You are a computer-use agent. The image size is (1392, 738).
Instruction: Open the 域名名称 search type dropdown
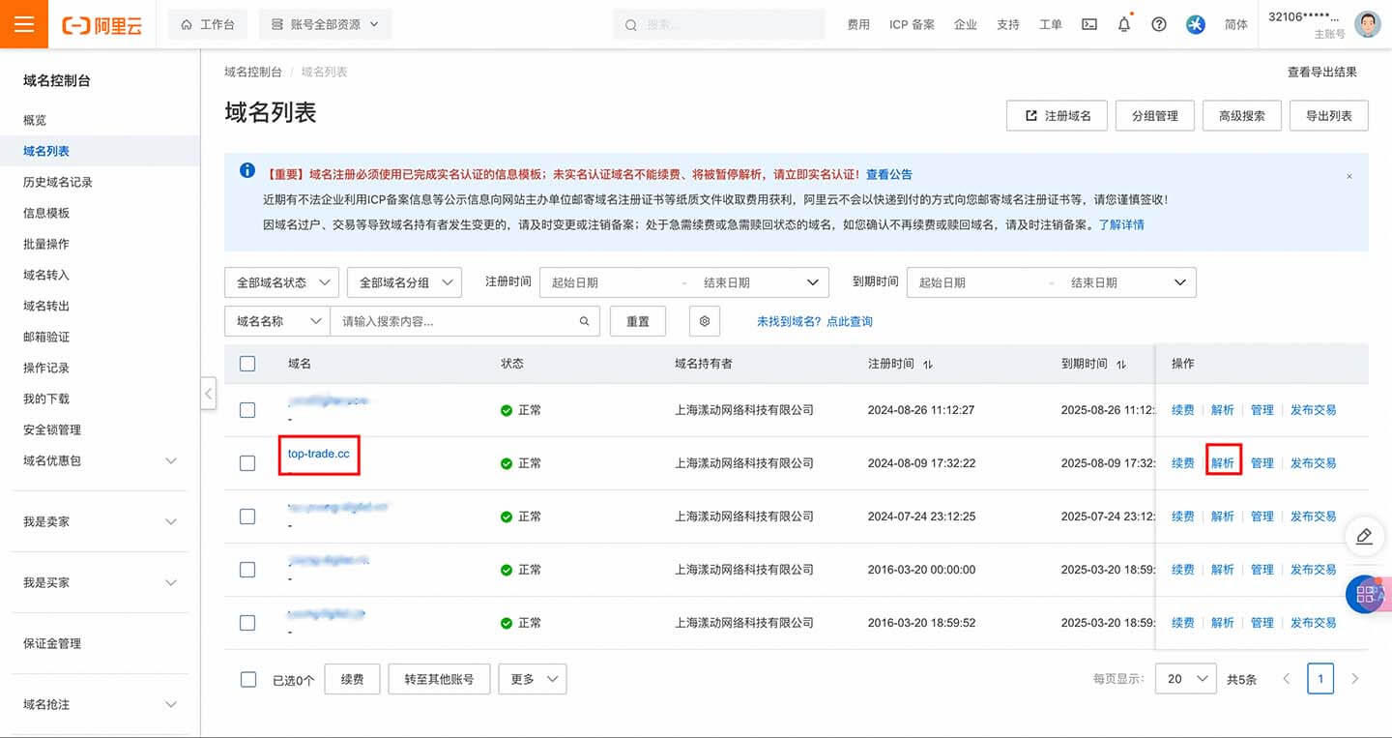pyautogui.click(x=277, y=321)
